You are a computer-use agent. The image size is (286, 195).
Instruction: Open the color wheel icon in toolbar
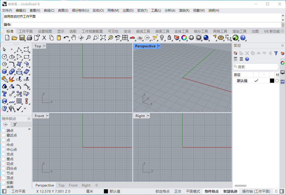click(184, 38)
